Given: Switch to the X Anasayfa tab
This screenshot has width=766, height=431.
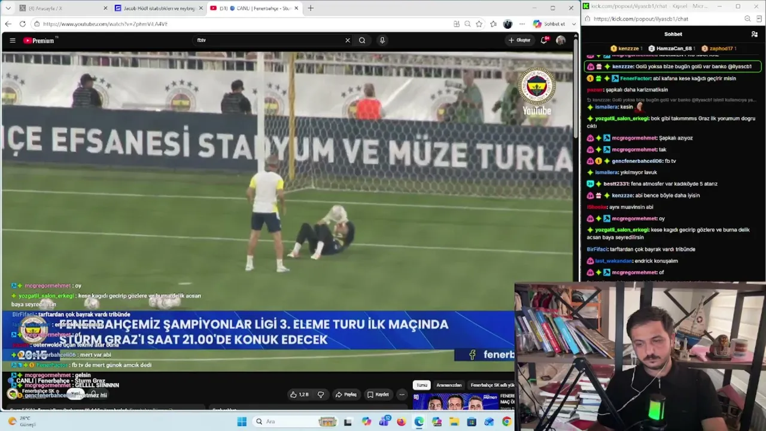Looking at the screenshot, I should [63, 8].
